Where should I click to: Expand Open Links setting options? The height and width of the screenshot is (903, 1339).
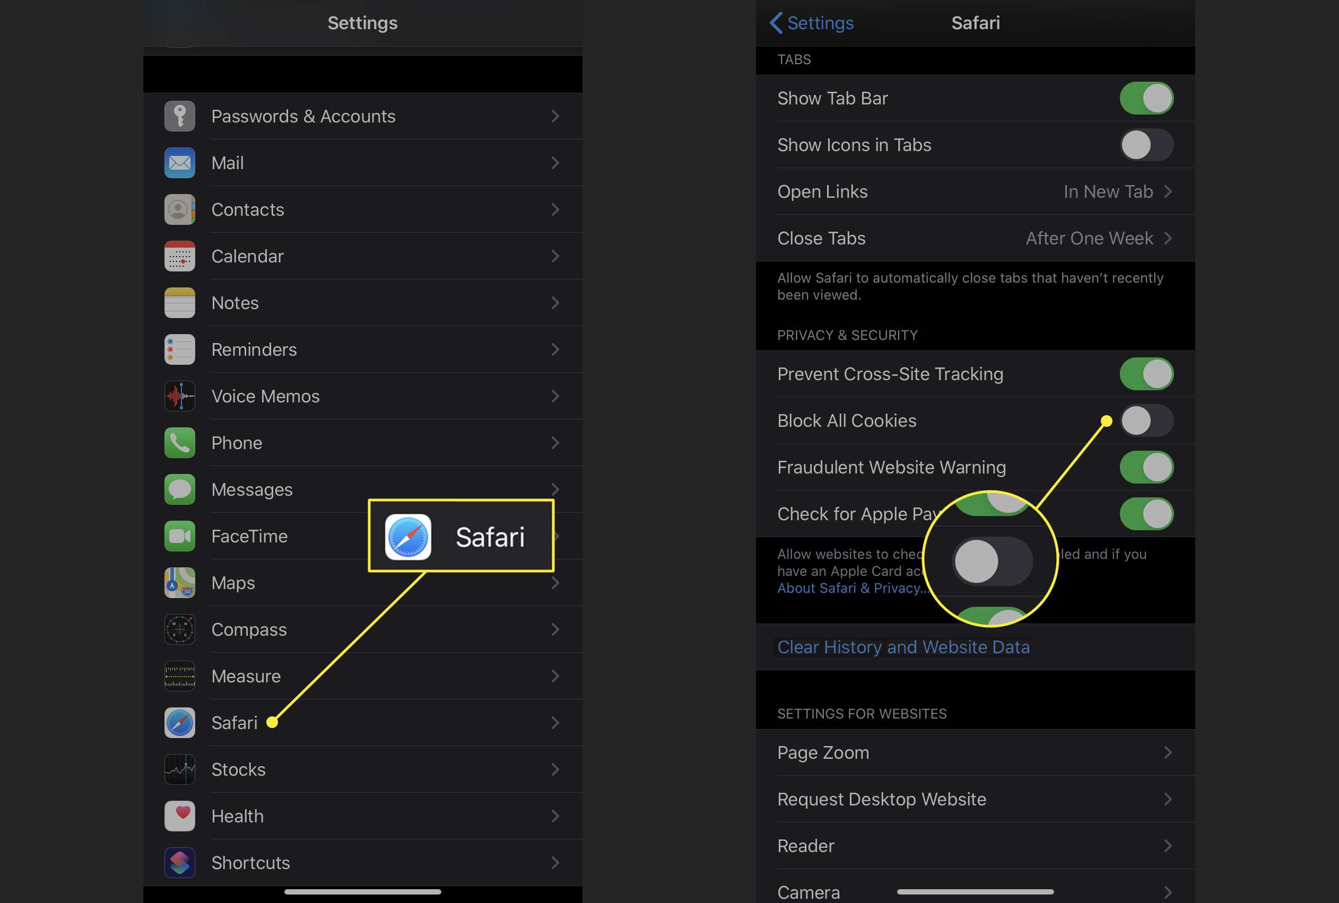coord(1169,190)
